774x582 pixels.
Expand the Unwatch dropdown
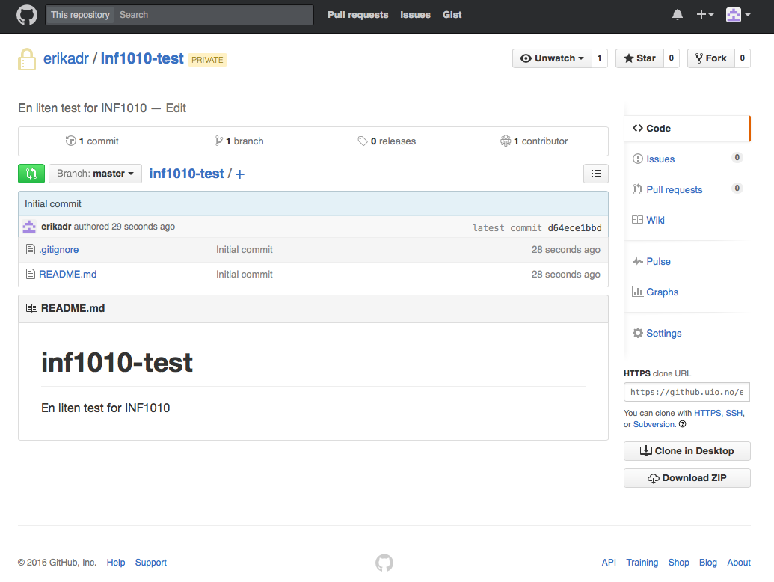[552, 58]
